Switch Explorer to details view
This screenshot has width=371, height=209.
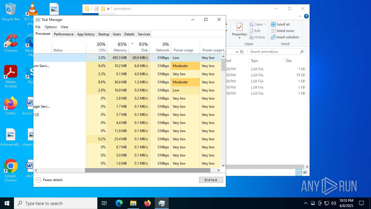[x=299, y=172]
